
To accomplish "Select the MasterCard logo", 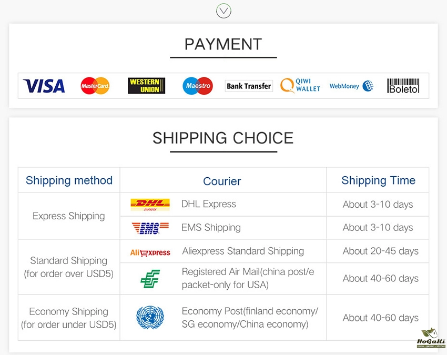I will pyautogui.click(x=95, y=86).
